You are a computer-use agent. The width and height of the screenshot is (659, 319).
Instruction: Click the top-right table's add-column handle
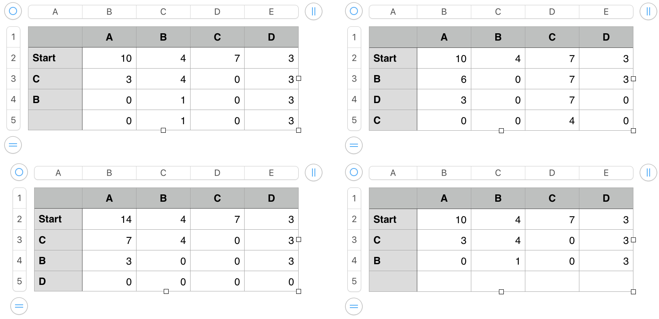648,11
